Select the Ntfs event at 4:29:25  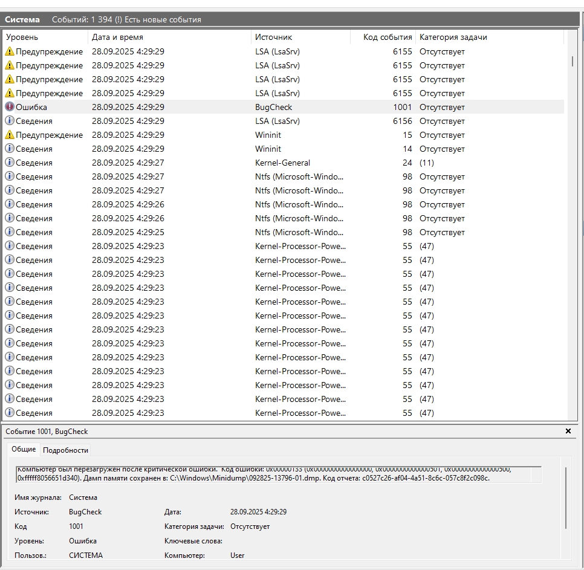coord(284,232)
